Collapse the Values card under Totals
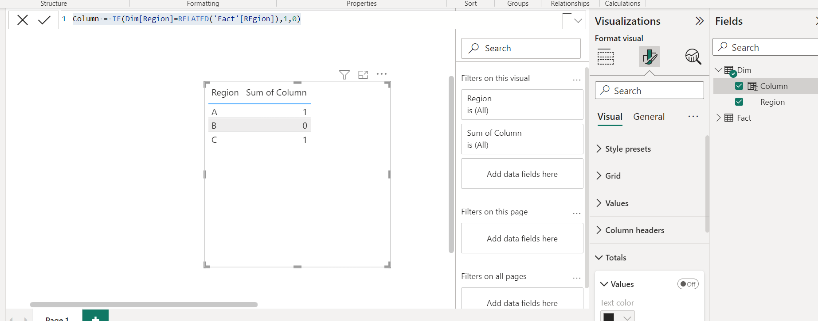 click(x=604, y=284)
